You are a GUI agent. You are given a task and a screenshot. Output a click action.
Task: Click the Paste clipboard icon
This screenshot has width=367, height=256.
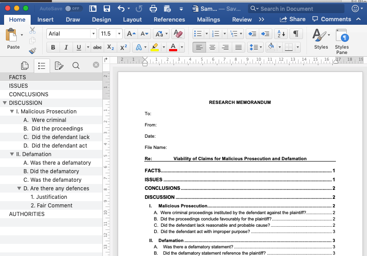coord(11,35)
